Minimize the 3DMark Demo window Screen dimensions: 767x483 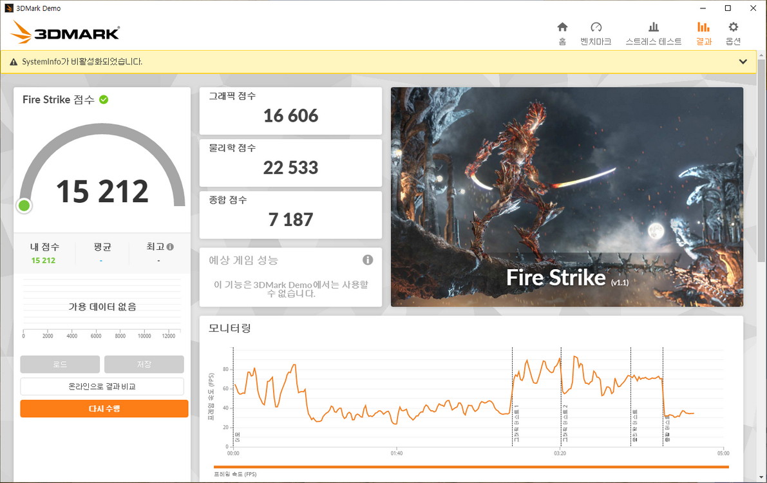703,8
